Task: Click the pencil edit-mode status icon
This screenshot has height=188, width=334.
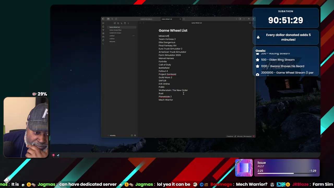Action: coord(235,136)
